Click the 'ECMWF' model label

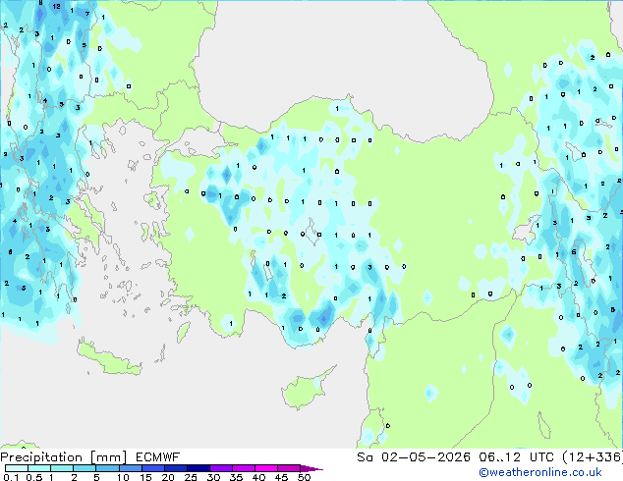click(158, 457)
